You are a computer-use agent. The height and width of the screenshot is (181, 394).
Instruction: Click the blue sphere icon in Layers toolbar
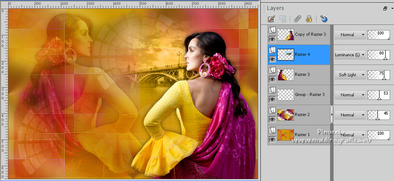coord(324,19)
